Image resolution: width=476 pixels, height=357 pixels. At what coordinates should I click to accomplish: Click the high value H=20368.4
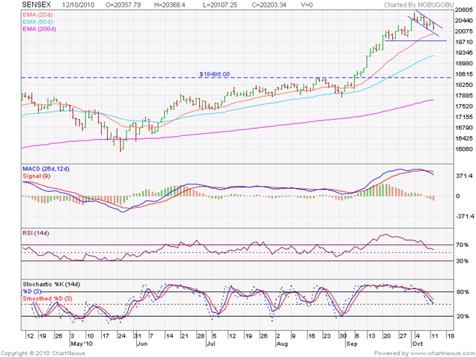coord(170,5)
